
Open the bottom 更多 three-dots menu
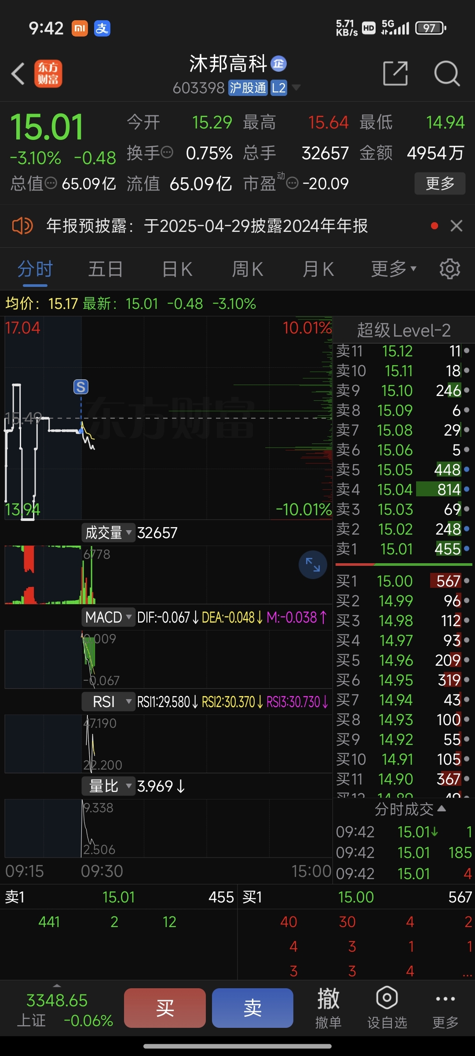coord(445,1008)
